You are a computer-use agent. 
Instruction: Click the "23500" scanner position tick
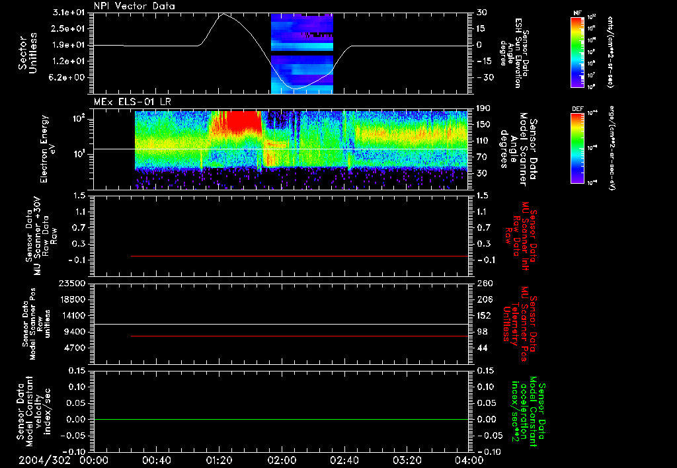(72, 283)
